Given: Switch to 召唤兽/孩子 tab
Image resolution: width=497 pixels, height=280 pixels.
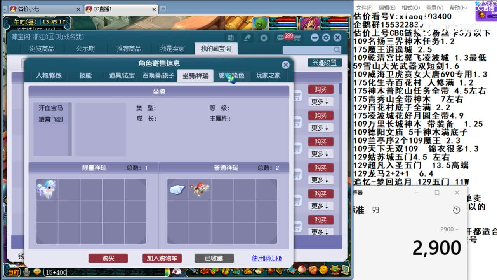Looking at the screenshot, I should tap(158, 75).
